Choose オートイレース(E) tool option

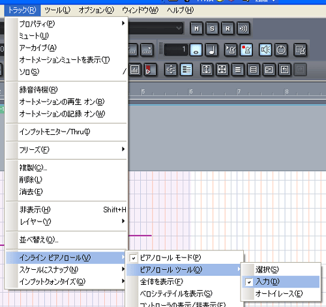coord(280,294)
